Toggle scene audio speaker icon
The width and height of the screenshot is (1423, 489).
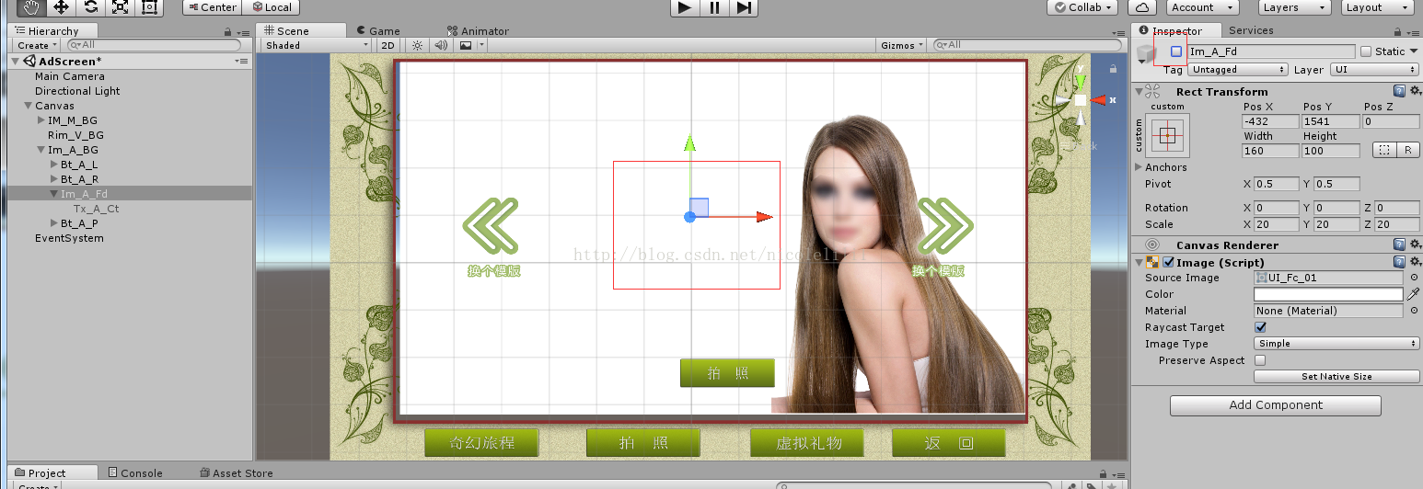tap(440, 45)
